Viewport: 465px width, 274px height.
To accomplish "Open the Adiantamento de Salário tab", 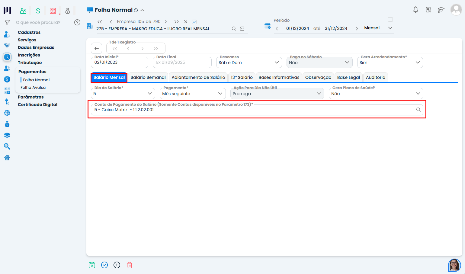I will [198, 77].
